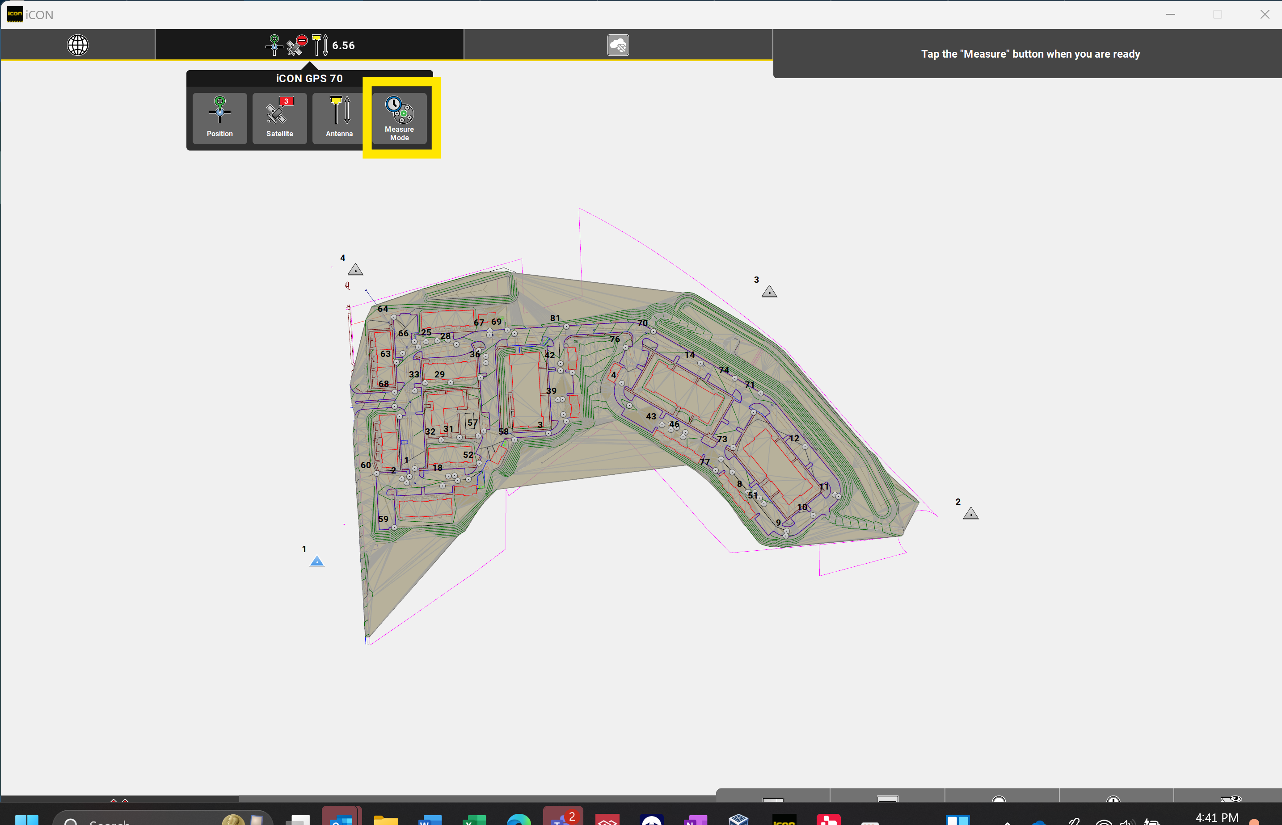
Task: Select control point triangle 2
Action: coord(970,514)
